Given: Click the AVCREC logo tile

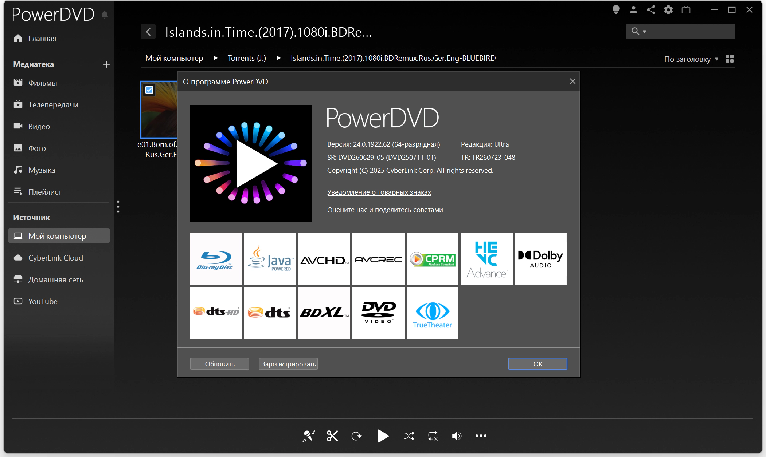Looking at the screenshot, I should (x=378, y=259).
